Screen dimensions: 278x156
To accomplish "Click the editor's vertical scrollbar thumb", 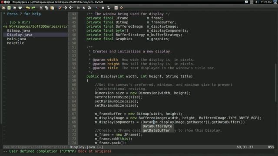I will (x=276, y=82).
